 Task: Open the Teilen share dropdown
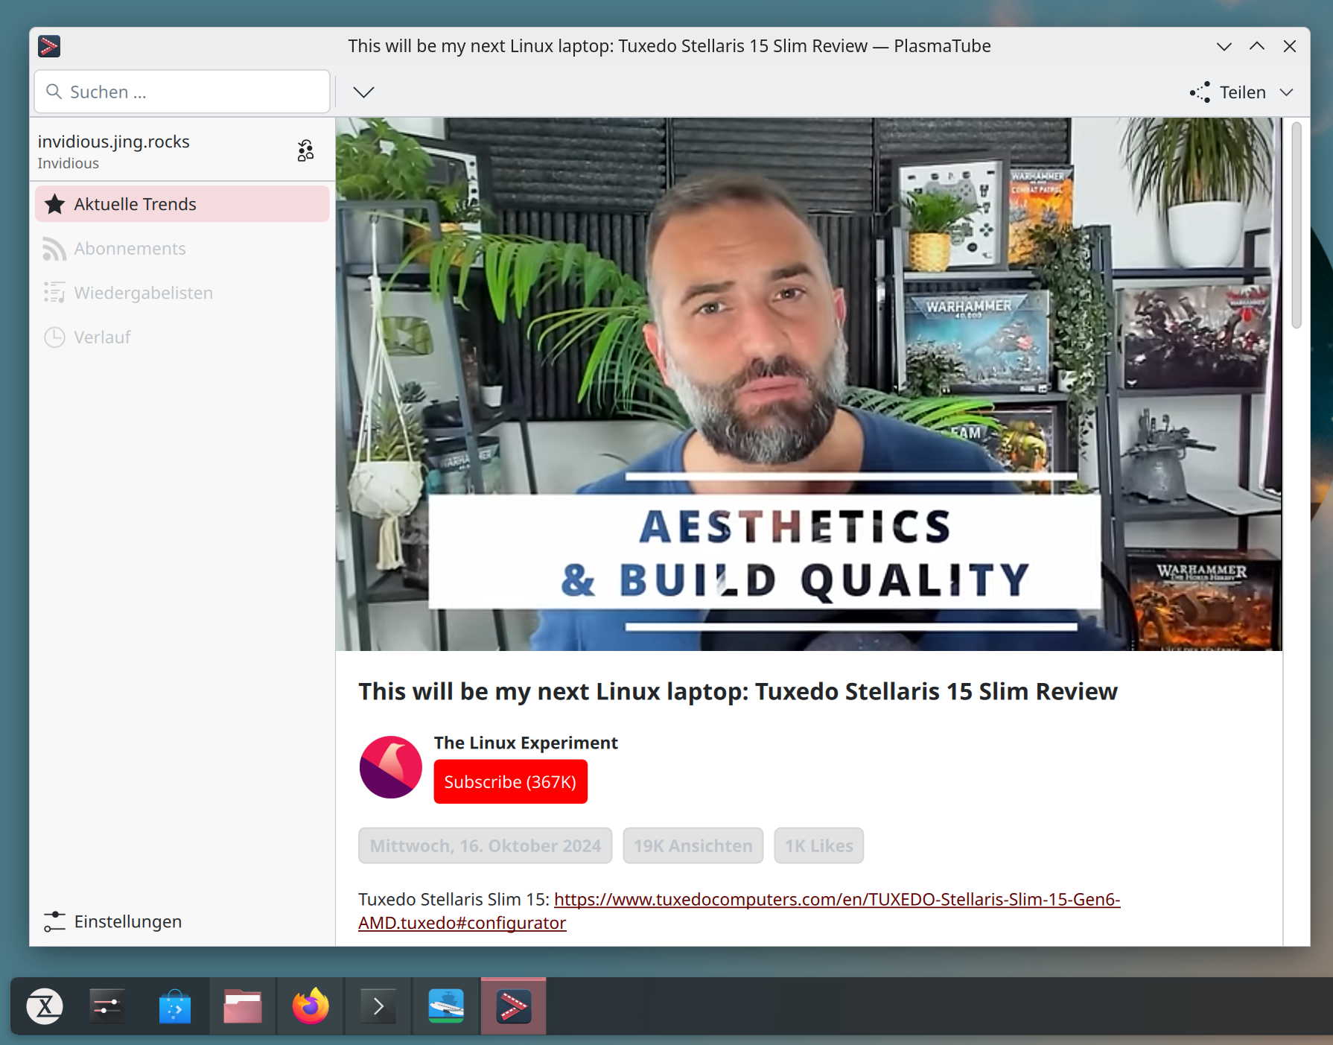pyautogui.click(x=1241, y=92)
